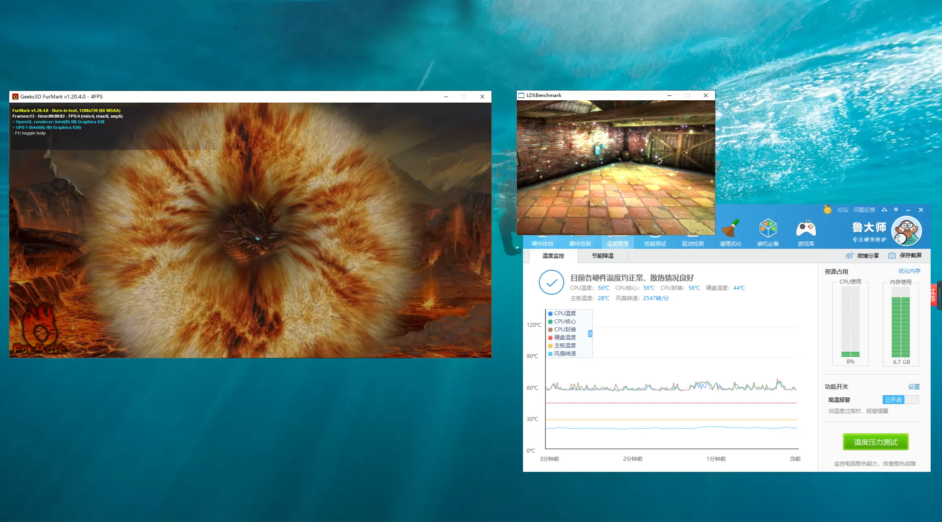This screenshot has height=522, width=942.
Task: Toggle CPU温度 legend series visibility
Action: [564, 313]
